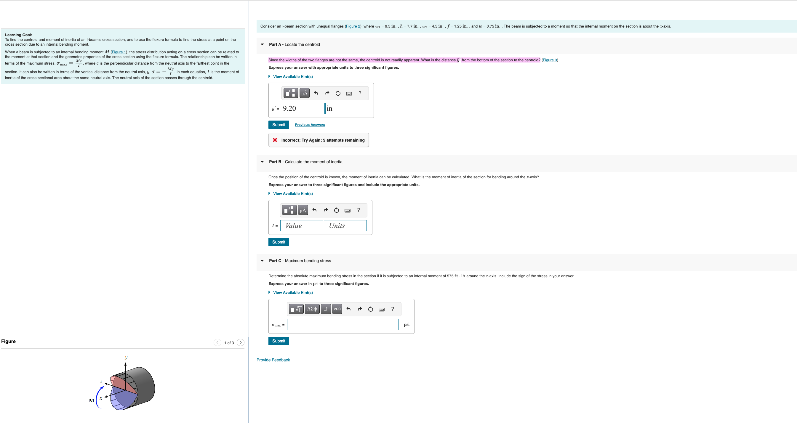797x423 pixels.
Task: Open Greek symbols ΑΣΦ palette in Part C
Action: coord(312,309)
